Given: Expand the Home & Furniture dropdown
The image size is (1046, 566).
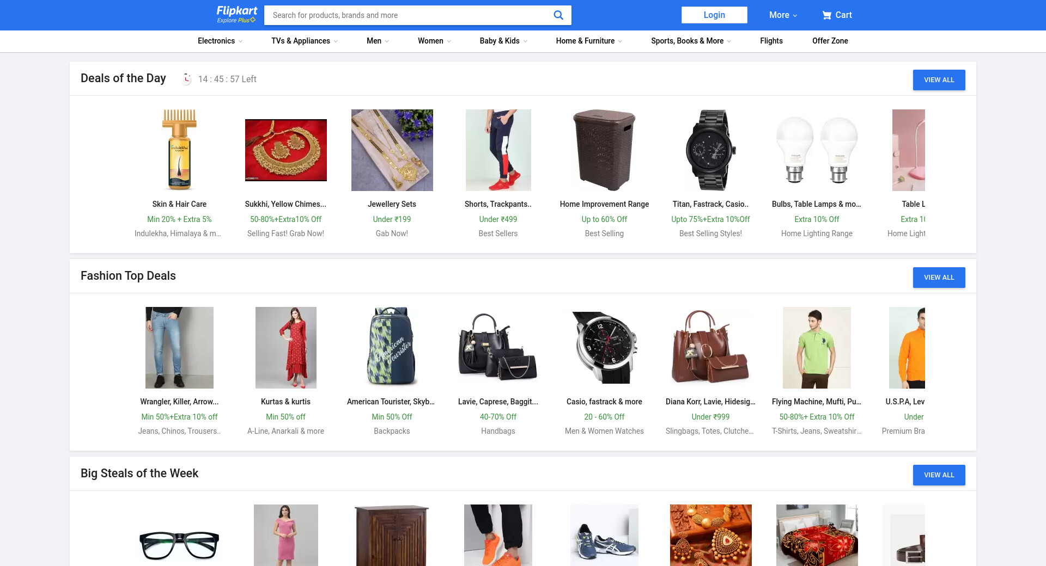Looking at the screenshot, I should [x=589, y=41].
